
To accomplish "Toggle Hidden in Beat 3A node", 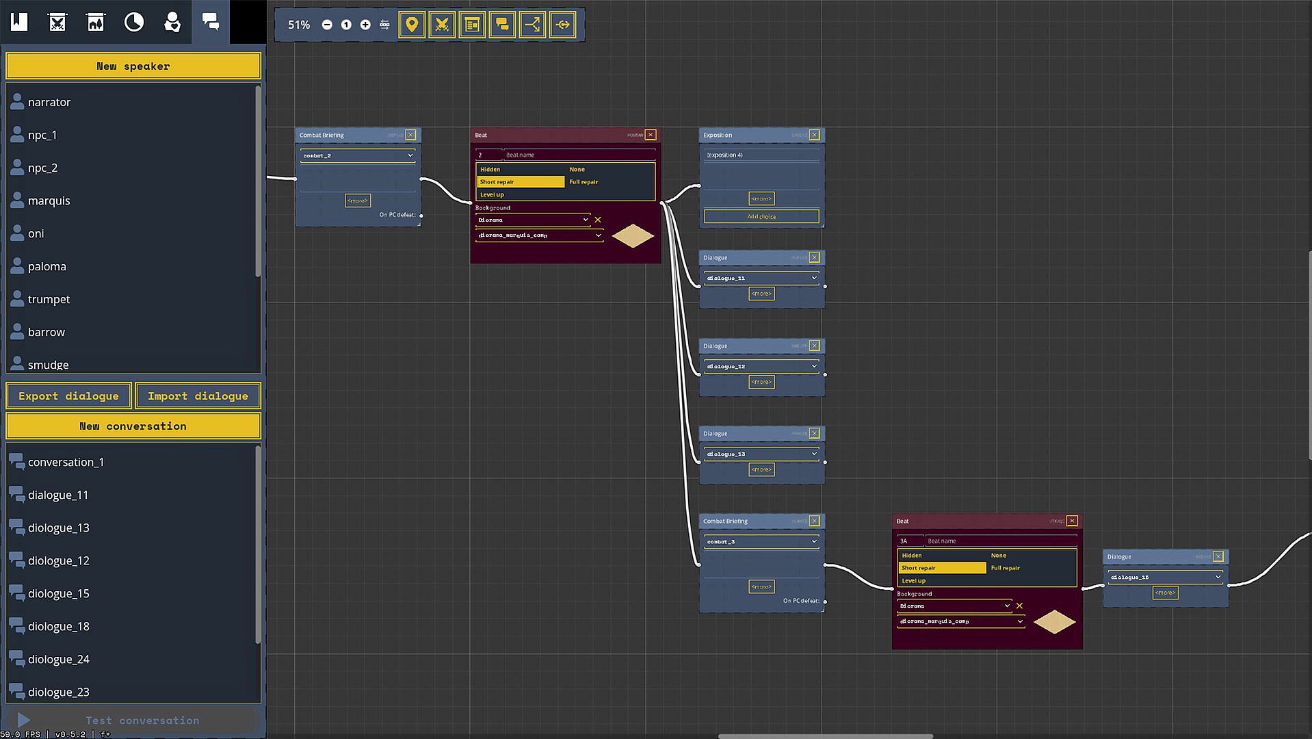I will pyautogui.click(x=942, y=555).
